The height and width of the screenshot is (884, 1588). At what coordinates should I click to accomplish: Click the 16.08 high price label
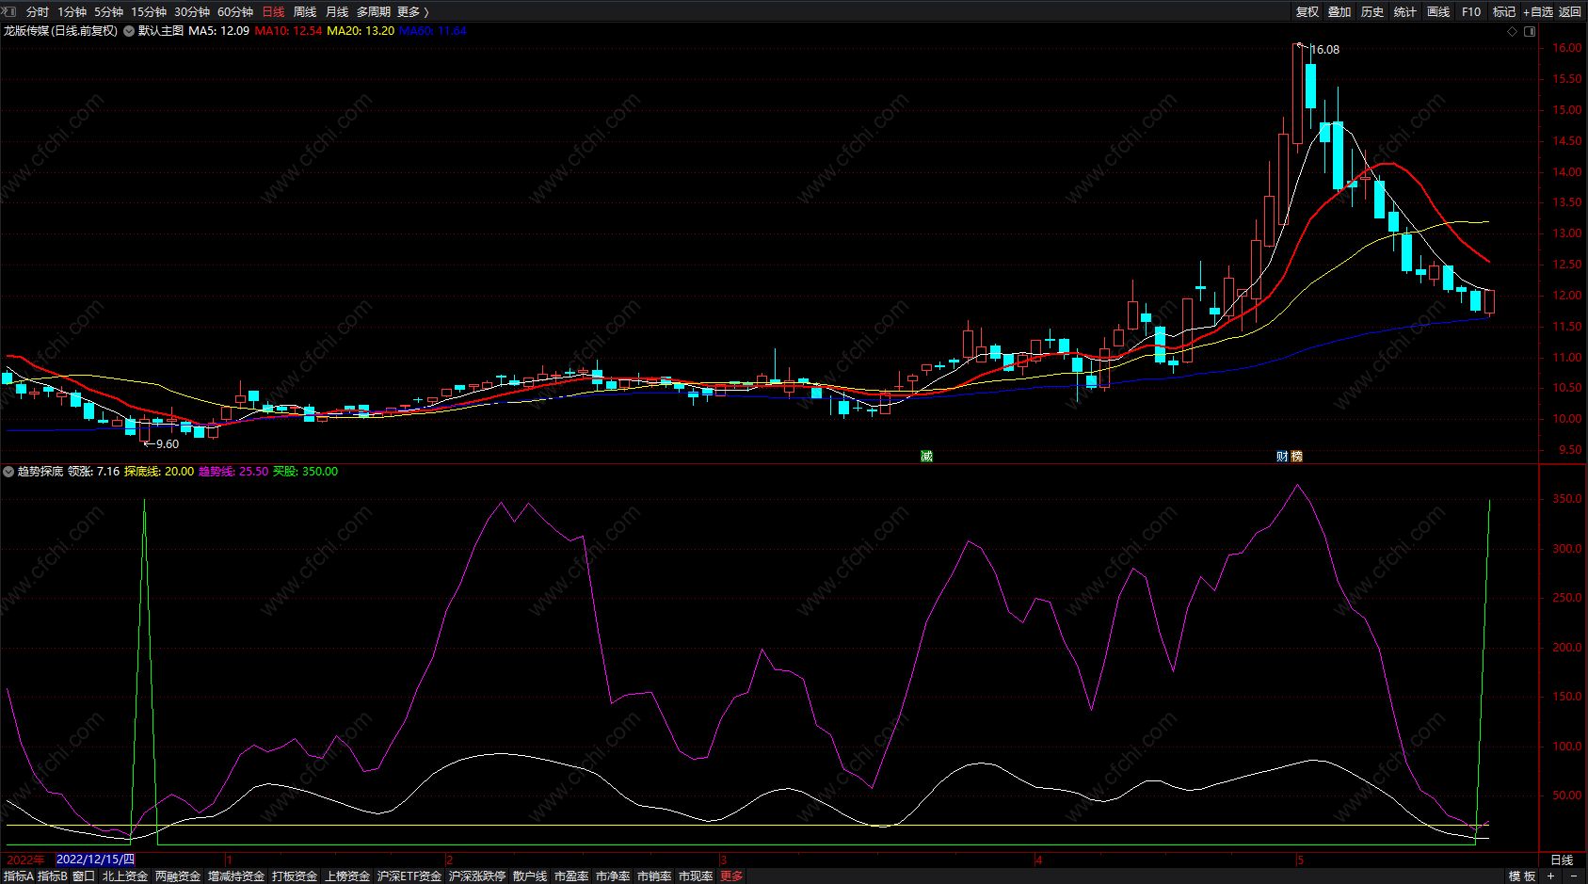point(1325,50)
